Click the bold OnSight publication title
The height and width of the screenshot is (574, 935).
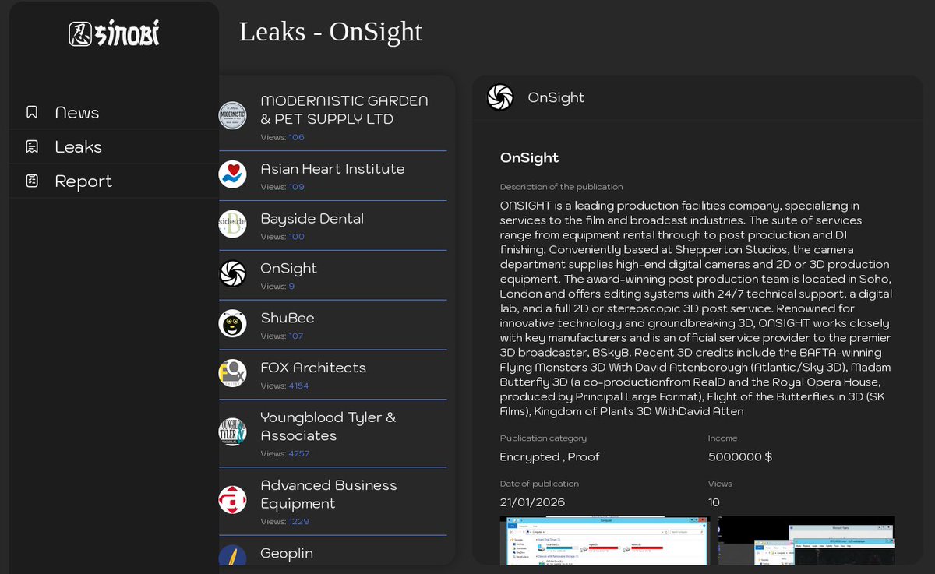(529, 158)
